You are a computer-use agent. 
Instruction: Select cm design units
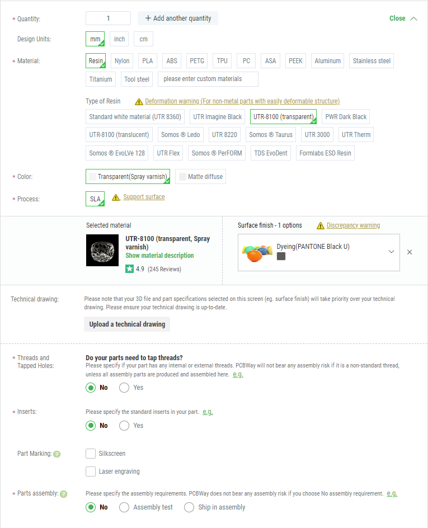click(143, 39)
